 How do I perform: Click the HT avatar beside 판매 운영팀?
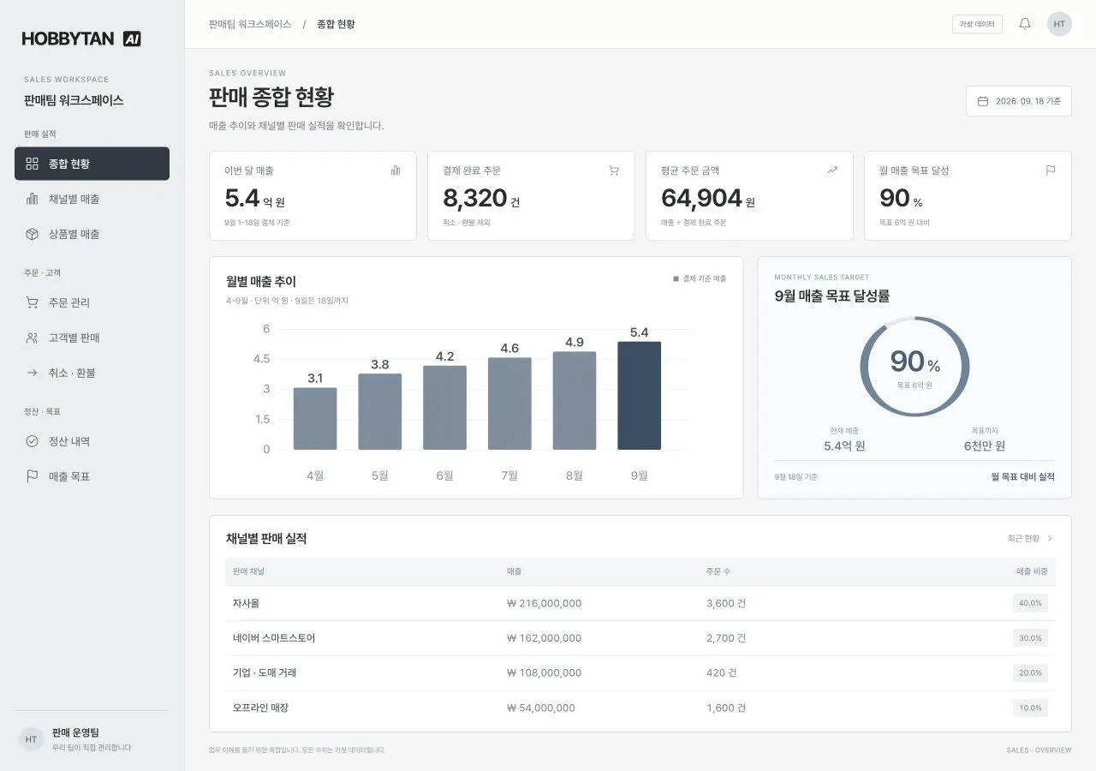click(x=32, y=739)
